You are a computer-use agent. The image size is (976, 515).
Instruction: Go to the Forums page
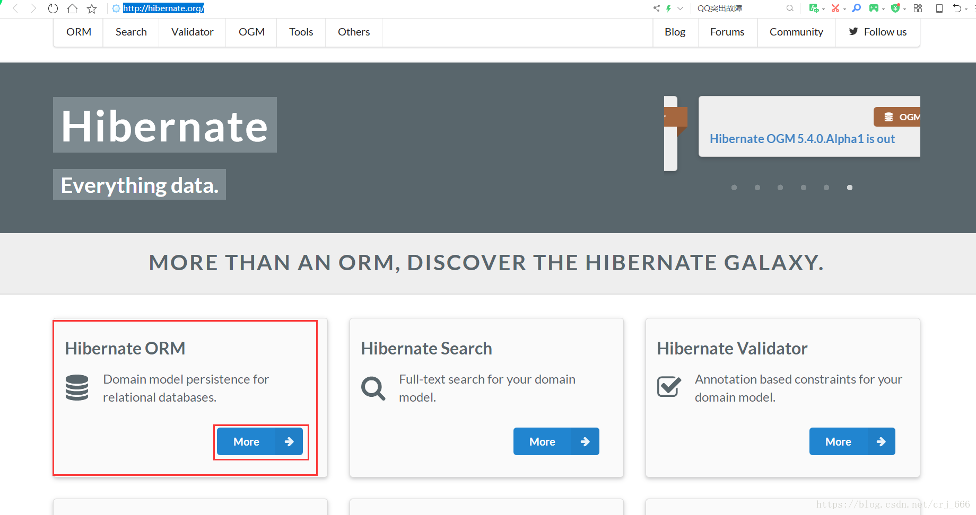coord(727,32)
